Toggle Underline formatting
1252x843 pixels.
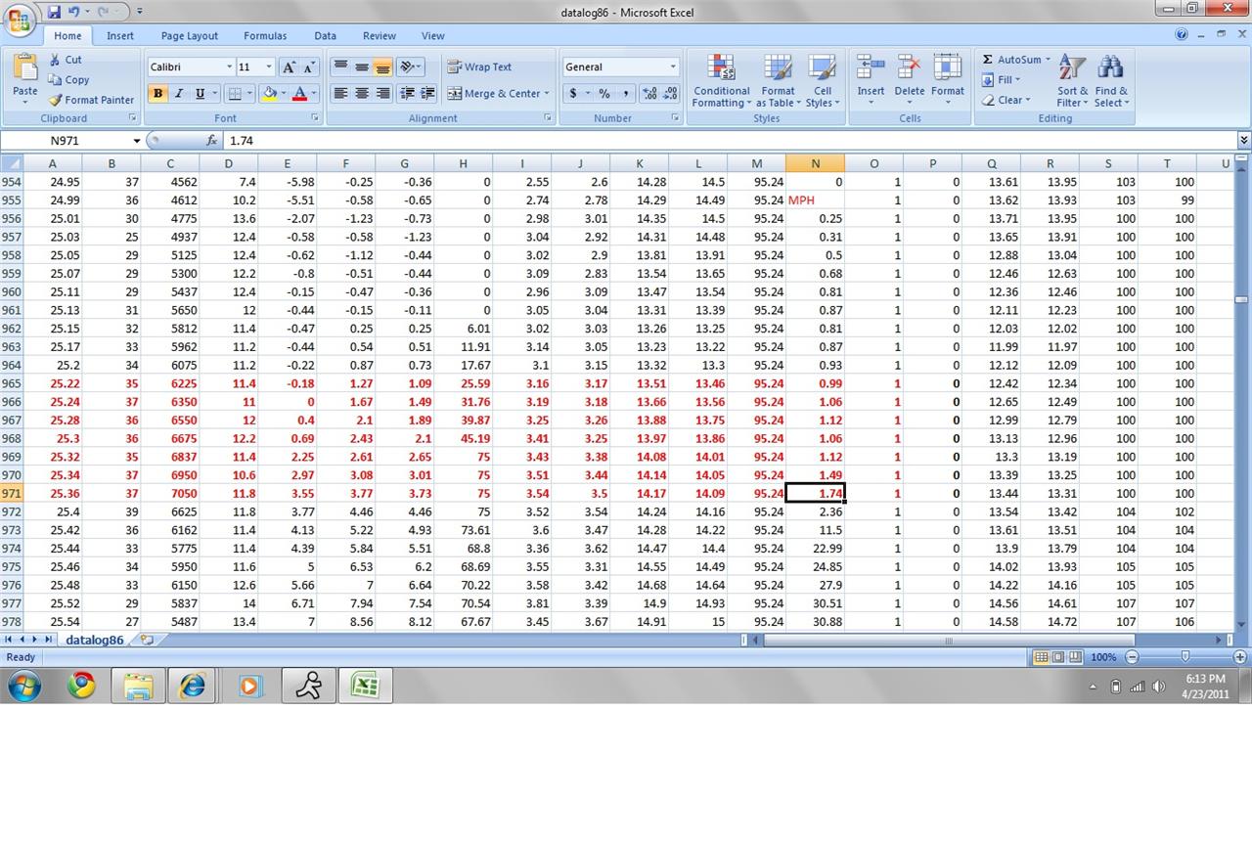click(200, 94)
